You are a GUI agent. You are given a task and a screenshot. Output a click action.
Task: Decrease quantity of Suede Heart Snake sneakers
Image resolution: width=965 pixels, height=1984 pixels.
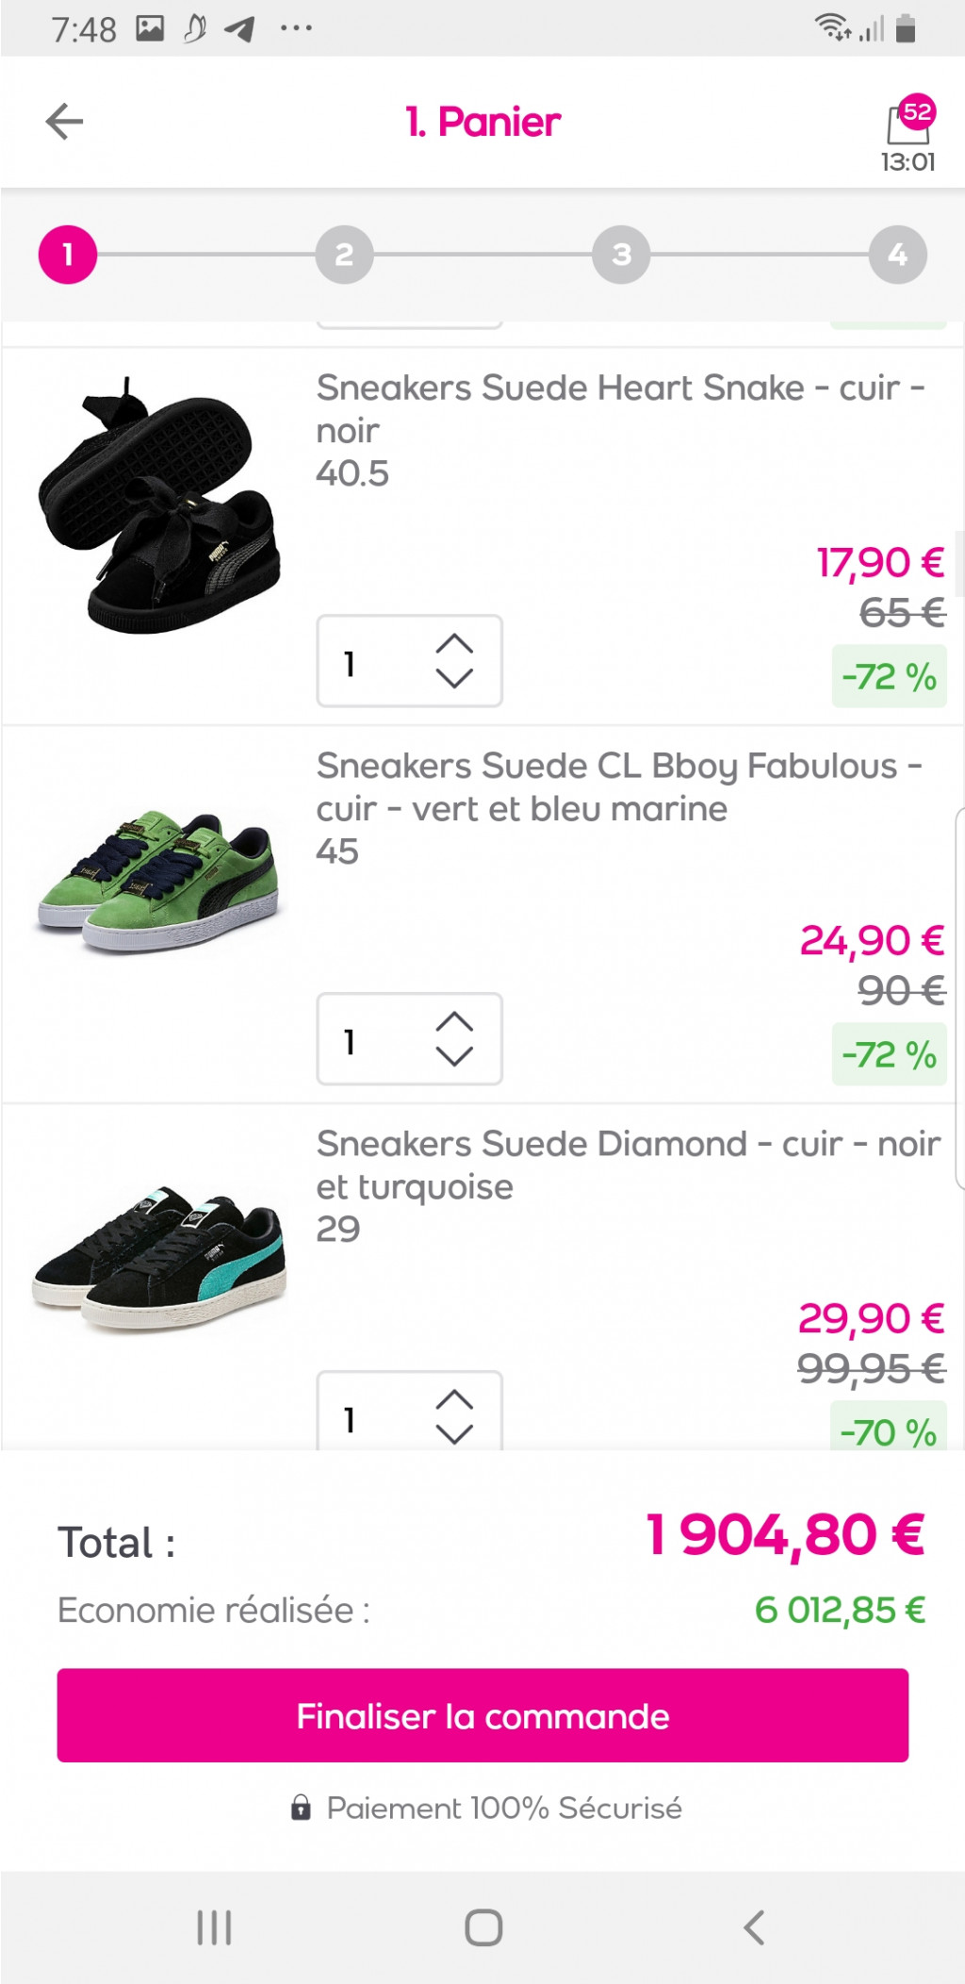[x=454, y=678]
